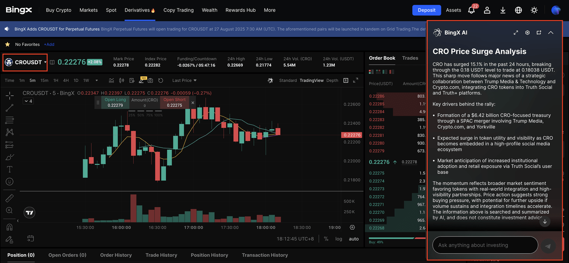Close the quick order panel on chart
This screenshot has height=263, width=569.
(x=192, y=103)
